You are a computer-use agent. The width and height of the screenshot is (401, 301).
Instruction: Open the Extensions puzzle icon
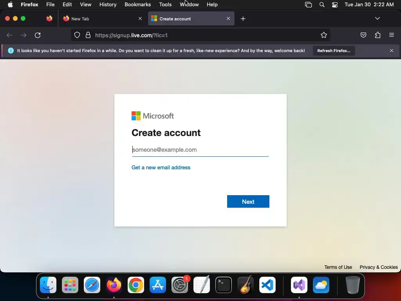378,35
